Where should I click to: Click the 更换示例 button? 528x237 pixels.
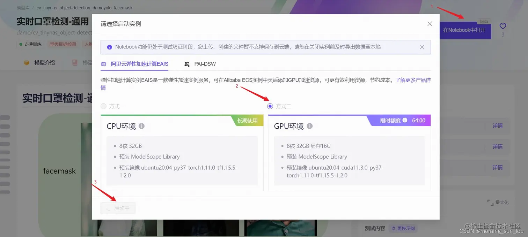[x=403, y=228]
